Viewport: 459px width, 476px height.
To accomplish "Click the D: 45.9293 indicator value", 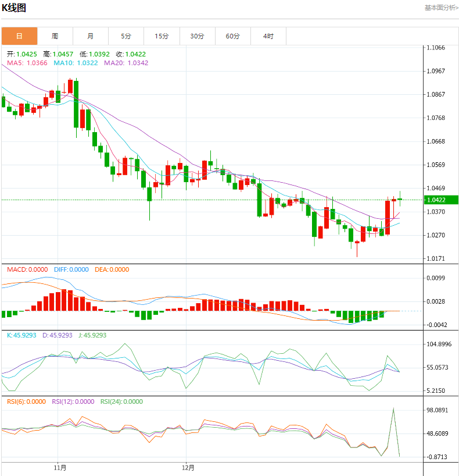I will tap(58, 335).
